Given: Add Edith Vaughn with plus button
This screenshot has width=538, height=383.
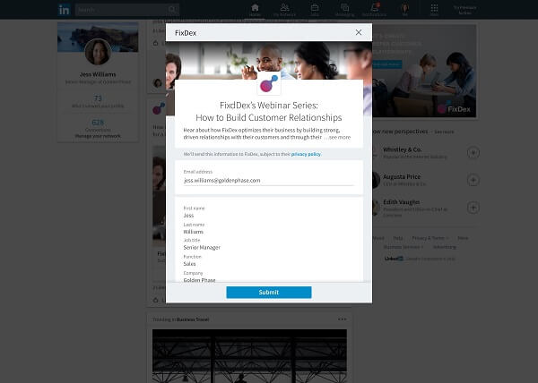Looking at the screenshot, I should 473,208.
